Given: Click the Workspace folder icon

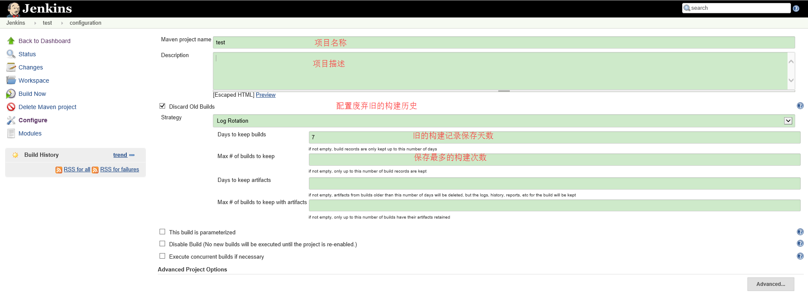Looking at the screenshot, I should (11, 81).
